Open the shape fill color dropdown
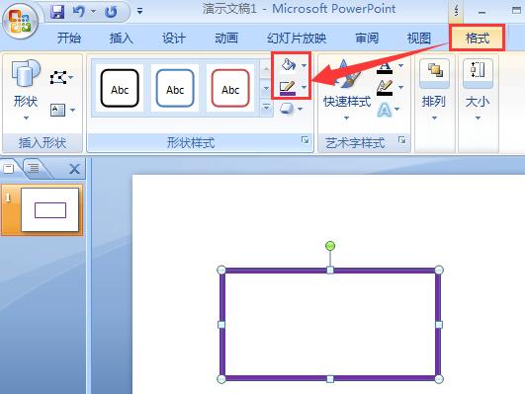Image resolution: width=525 pixels, height=394 pixels. pyautogui.click(x=304, y=65)
